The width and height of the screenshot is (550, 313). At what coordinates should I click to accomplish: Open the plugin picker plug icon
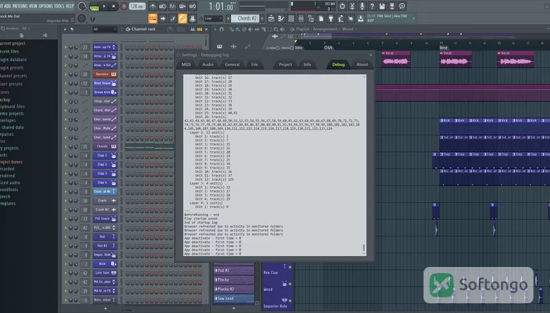coord(331,19)
